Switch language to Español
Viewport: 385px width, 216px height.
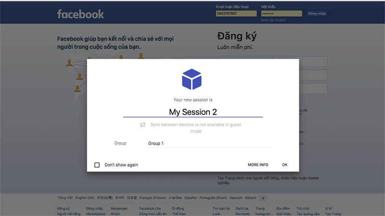tap(191, 198)
